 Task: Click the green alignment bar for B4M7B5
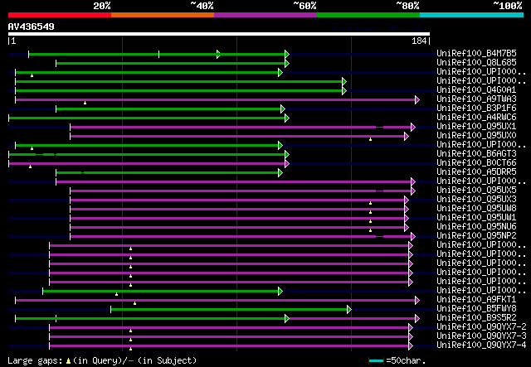pyautogui.click(x=158, y=54)
